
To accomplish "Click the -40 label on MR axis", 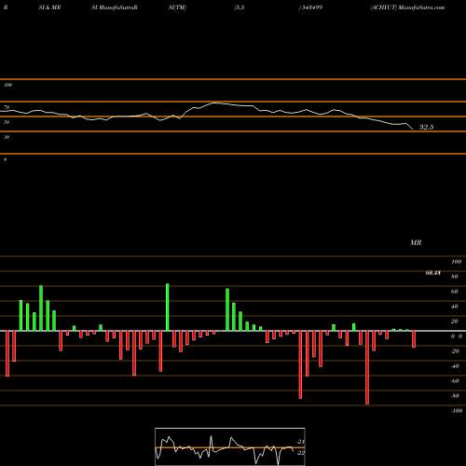I will pos(455,366).
